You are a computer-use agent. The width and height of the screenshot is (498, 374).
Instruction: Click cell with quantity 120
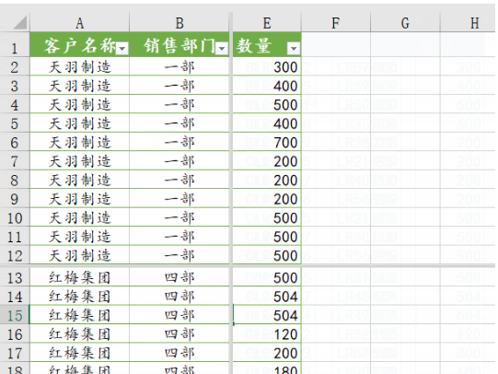click(x=267, y=334)
